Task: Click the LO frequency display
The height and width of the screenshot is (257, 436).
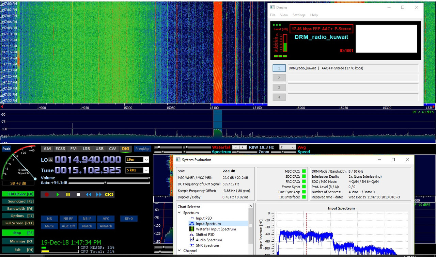Action: point(88,160)
